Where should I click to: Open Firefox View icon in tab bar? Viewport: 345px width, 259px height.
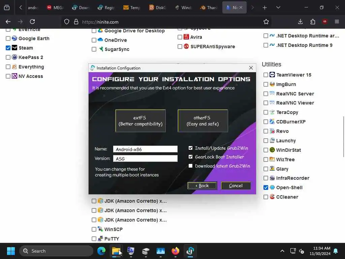[7, 7]
